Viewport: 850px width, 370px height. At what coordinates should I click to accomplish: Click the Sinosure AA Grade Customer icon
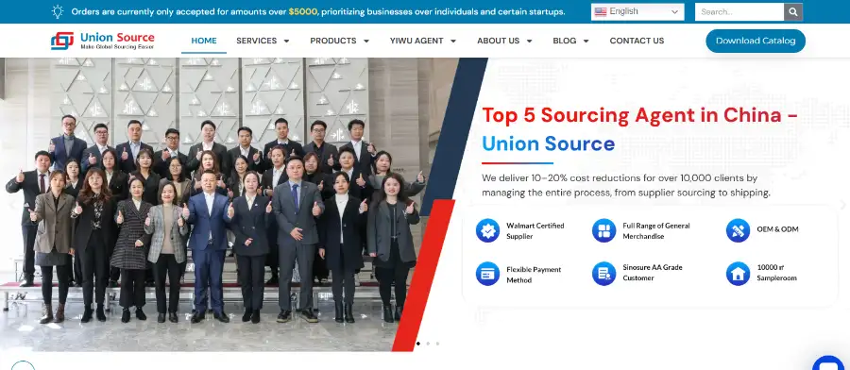click(603, 274)
